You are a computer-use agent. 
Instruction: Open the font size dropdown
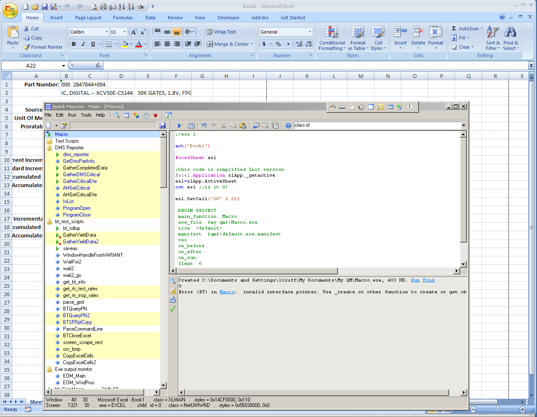point(124,32)
